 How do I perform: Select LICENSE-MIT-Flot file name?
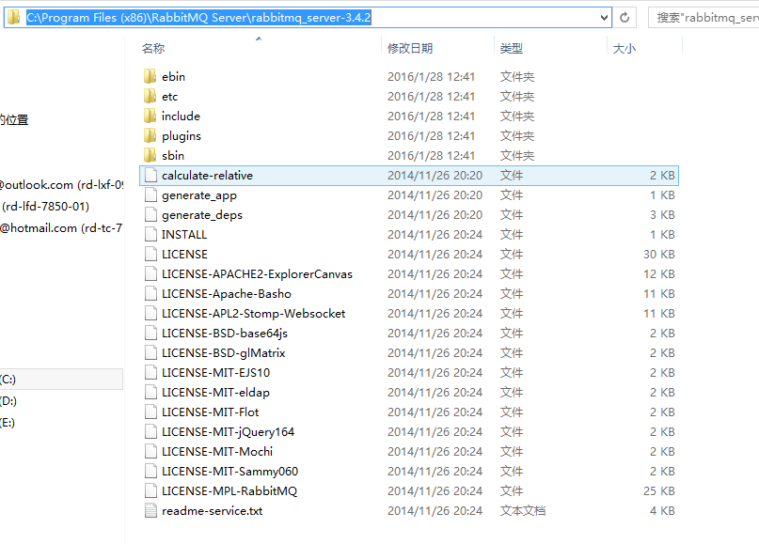pyautogui.click(x=210, y=412)
